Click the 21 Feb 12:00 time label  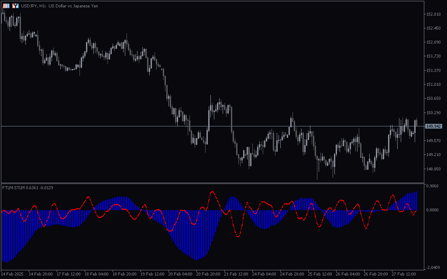coord(237,274)
